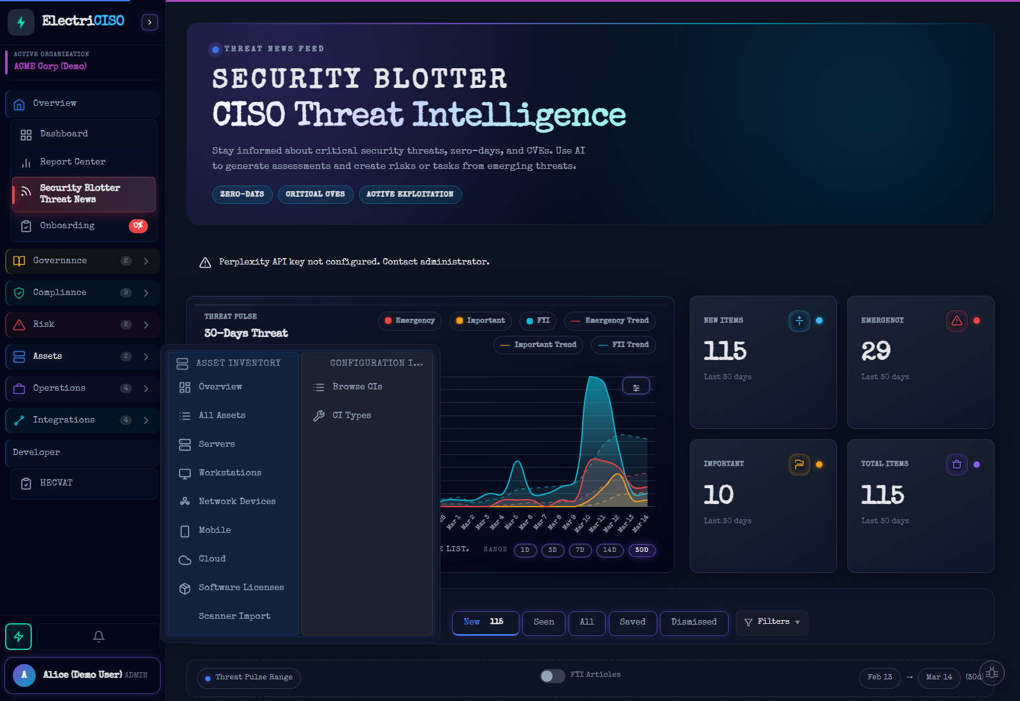Select the 14D range option
Image resolution: width=1020 pixels, height=701 pixels.
[609, 550]
